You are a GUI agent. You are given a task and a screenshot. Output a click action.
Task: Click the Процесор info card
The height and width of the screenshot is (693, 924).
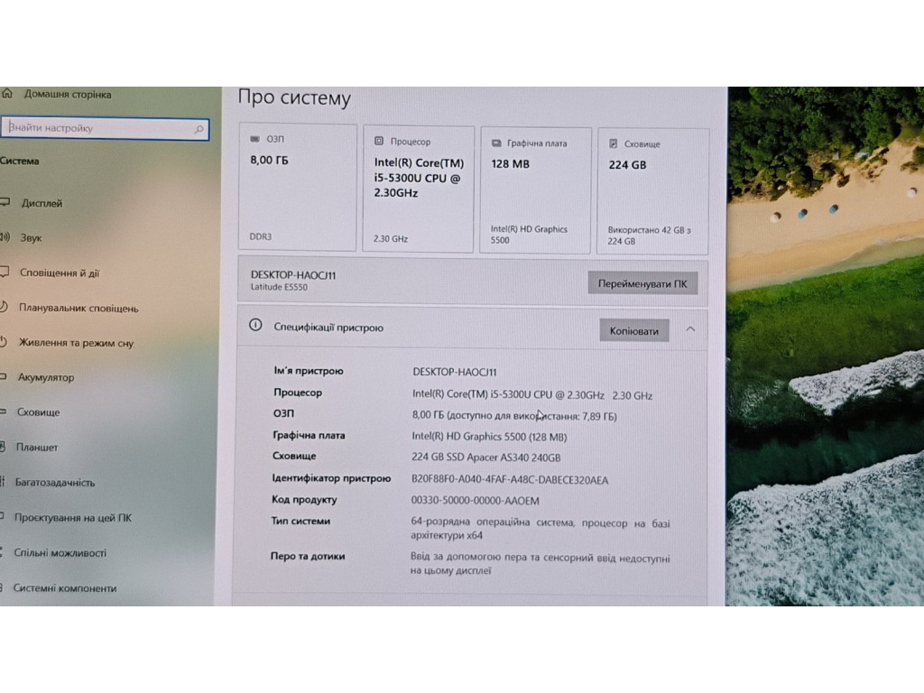pos(418,189)
